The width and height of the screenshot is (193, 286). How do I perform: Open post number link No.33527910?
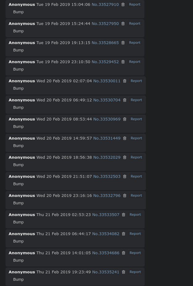click(105, 5)
